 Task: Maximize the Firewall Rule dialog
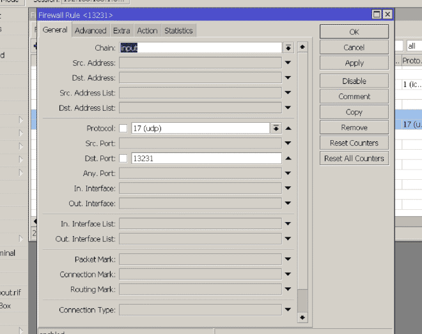click(377, 14)
